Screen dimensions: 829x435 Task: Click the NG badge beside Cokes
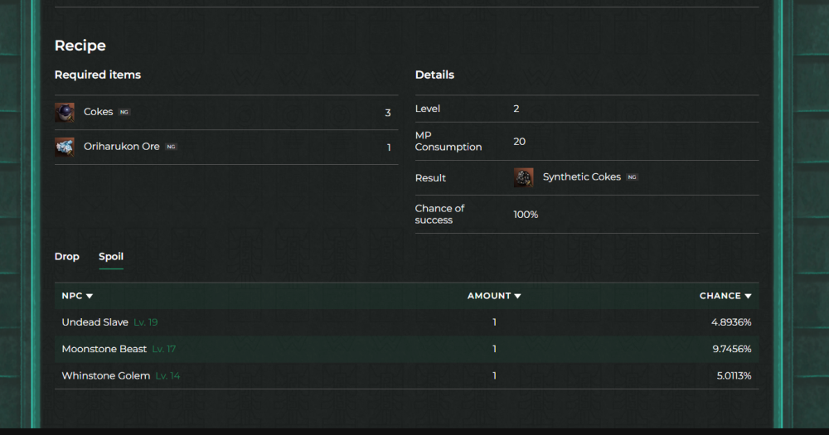tap(124, 112)
